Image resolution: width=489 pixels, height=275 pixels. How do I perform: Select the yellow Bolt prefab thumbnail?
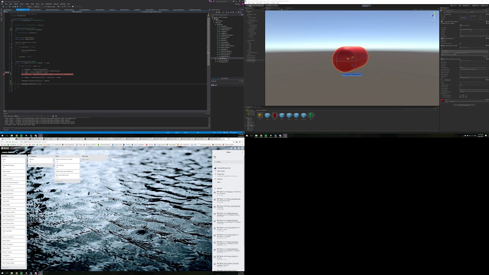tap(260, 115)
